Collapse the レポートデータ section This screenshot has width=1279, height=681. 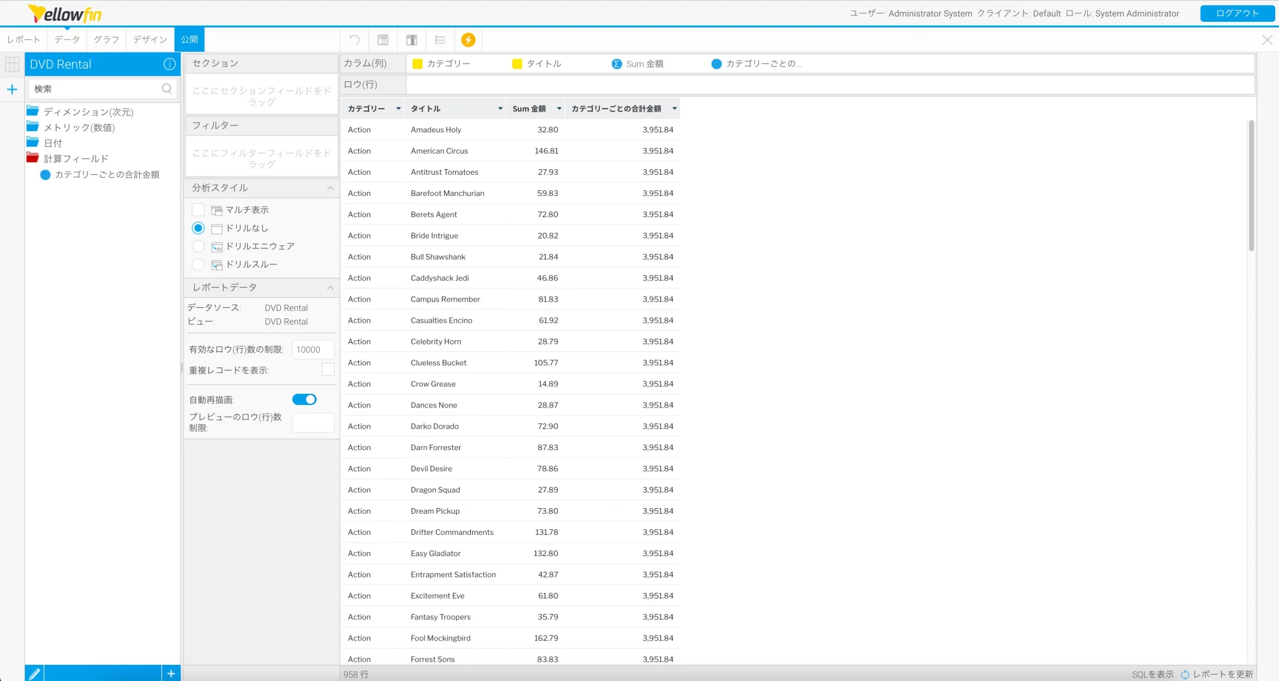tap(330, 288)
